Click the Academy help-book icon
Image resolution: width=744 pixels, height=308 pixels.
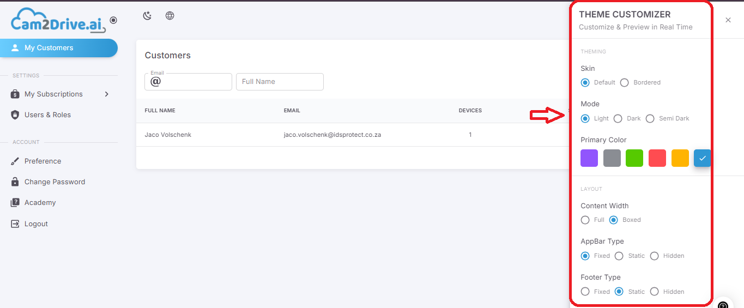pos(15,203)
